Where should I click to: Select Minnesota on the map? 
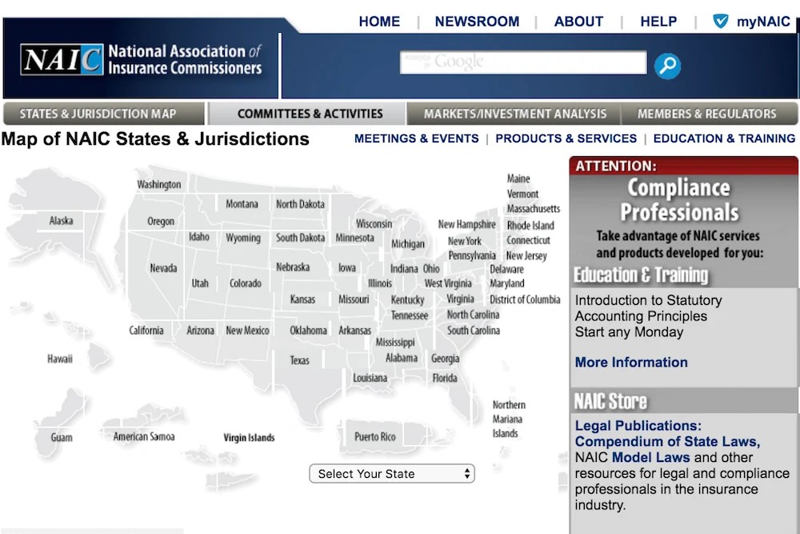(x=354, y=238)
